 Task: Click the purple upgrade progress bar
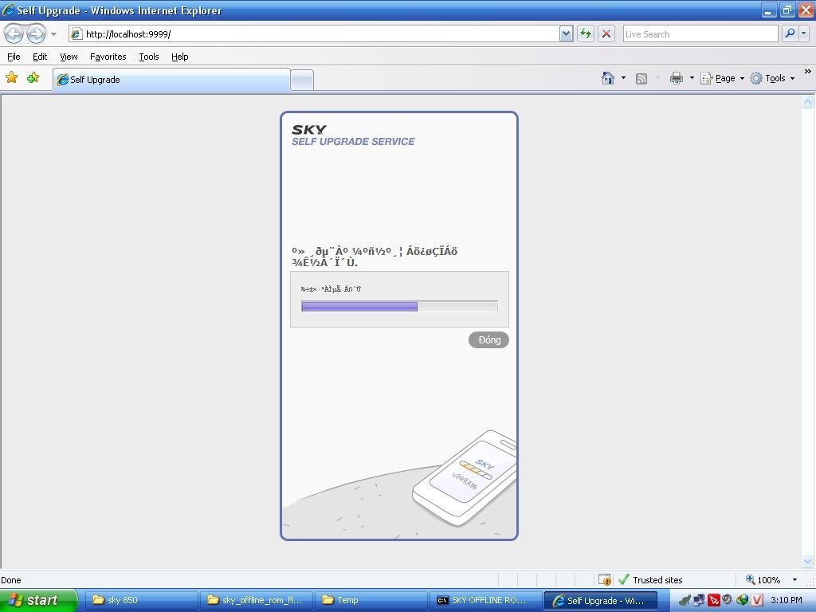(399, 307)
